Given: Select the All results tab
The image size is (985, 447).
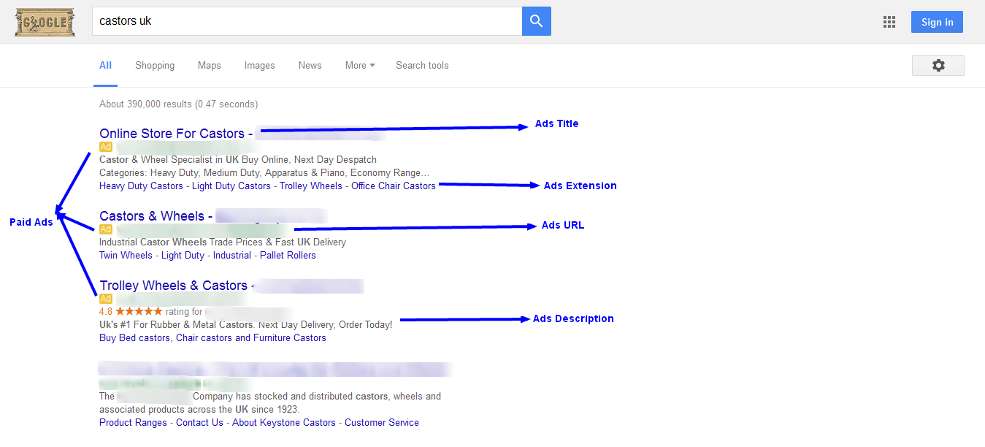Looking at the screenshot, I should (105, 65).
